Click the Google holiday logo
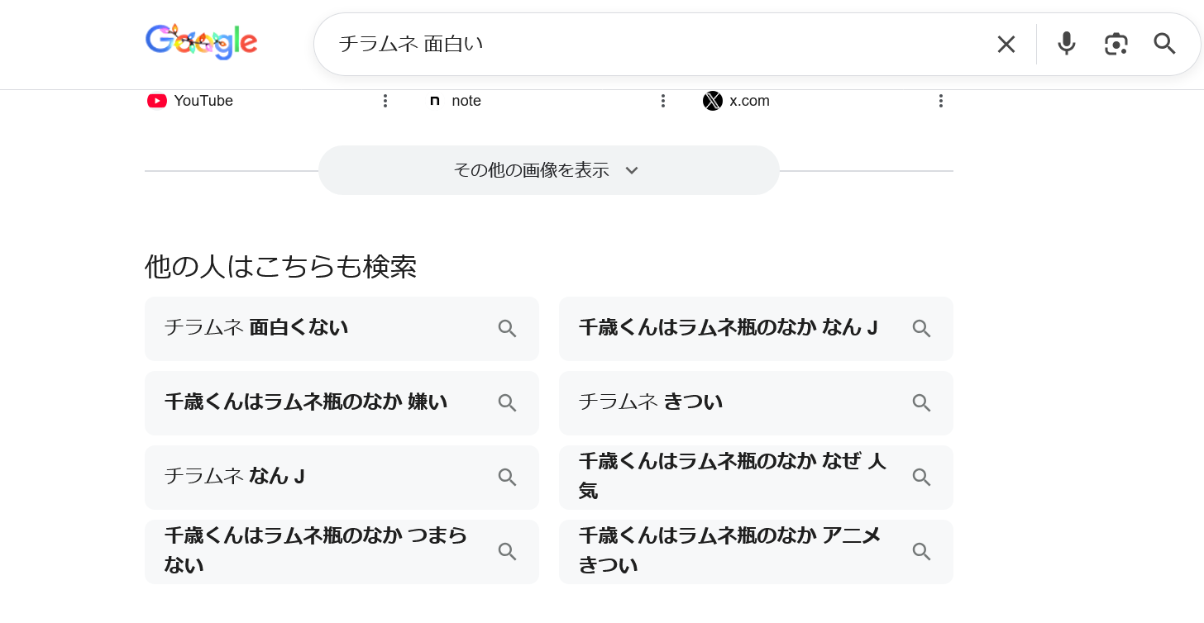Screen dimensions: 1204x623 [201, 41]
